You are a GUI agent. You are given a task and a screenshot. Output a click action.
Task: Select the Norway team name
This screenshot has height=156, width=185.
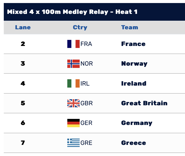click(x=134, y=64)
